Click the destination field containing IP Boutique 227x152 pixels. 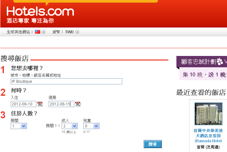(66, 81)
